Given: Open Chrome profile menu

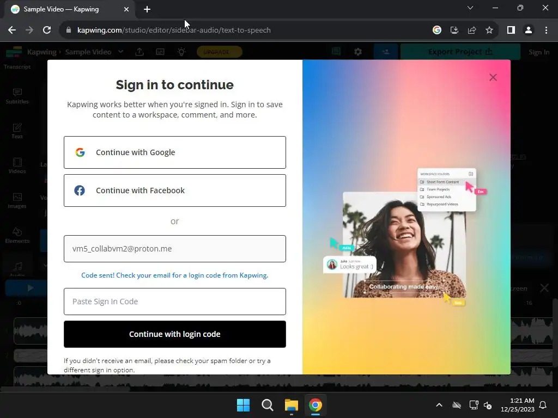Looking at the screenshot, I should (529, 30).
